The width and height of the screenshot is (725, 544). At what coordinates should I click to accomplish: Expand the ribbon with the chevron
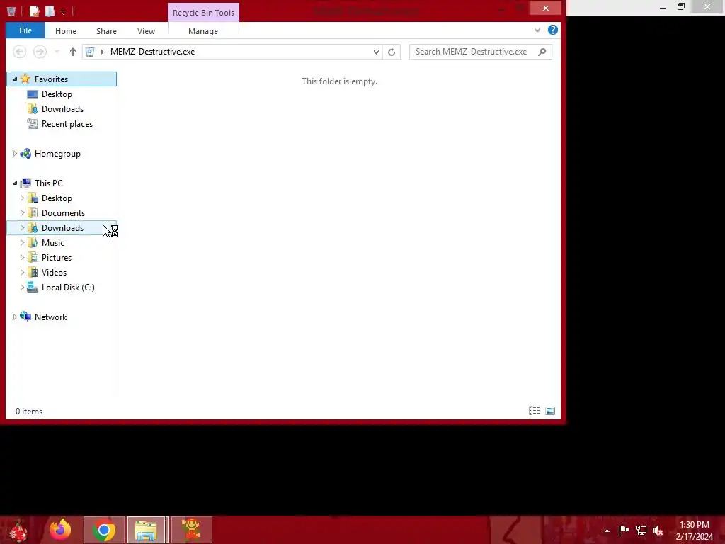click(537, 30)
